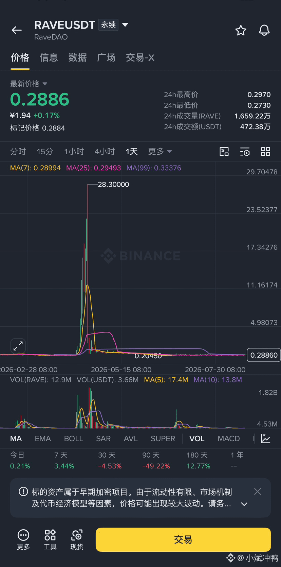The image size is (281, 567).
Task: Tap the volume MA(10): 13.8M label
Action: pyautogui.click(x=218, y=380)
